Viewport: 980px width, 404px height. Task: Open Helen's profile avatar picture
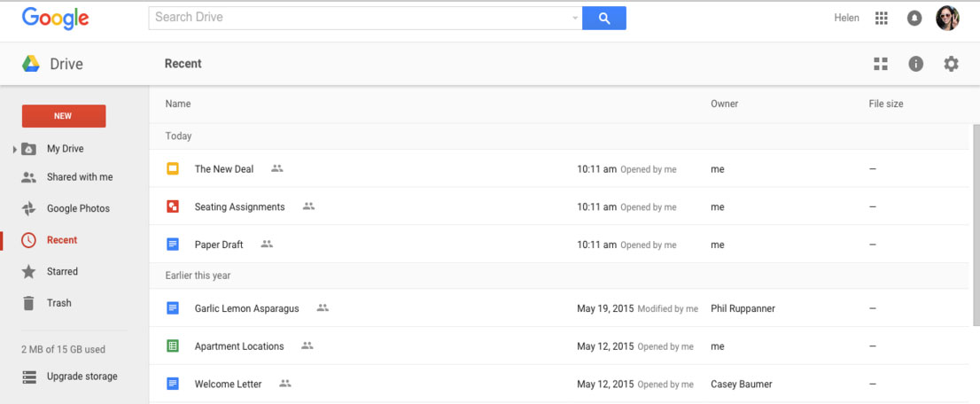[947, 18]
